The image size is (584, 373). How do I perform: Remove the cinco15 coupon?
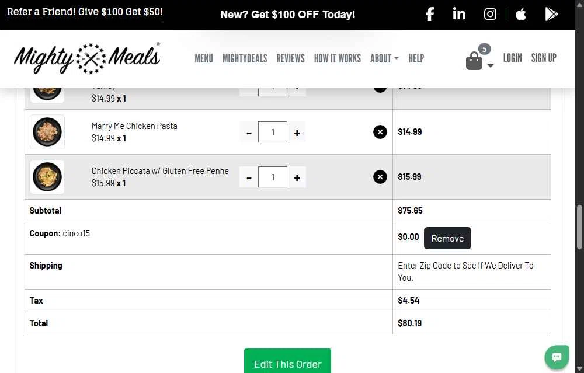pyautogui.click(x=447, y=238)
